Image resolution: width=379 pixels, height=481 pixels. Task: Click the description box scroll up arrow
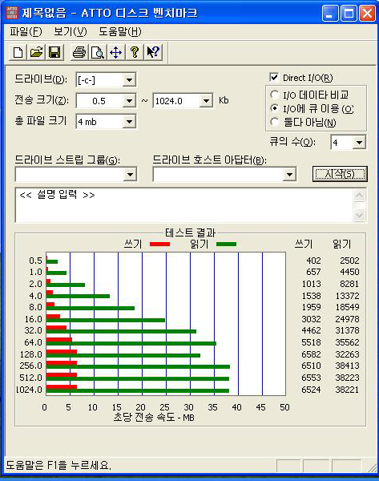click(360, 196)
